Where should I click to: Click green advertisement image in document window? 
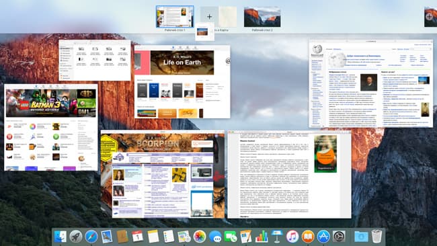(x=325, y=154)
